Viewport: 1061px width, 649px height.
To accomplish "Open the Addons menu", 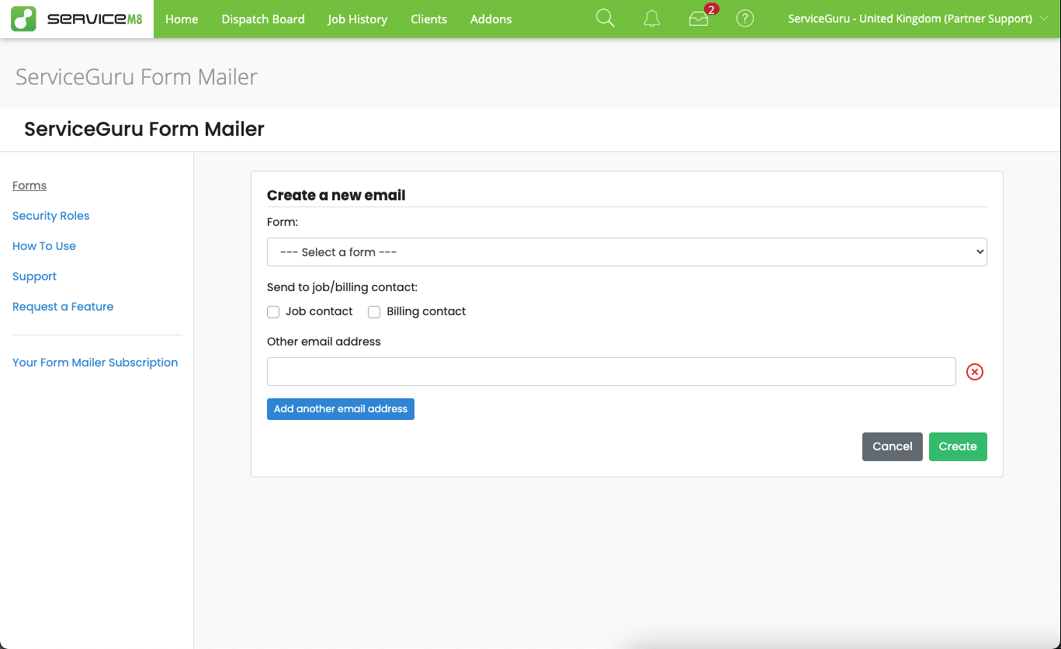I will (491, 19).
